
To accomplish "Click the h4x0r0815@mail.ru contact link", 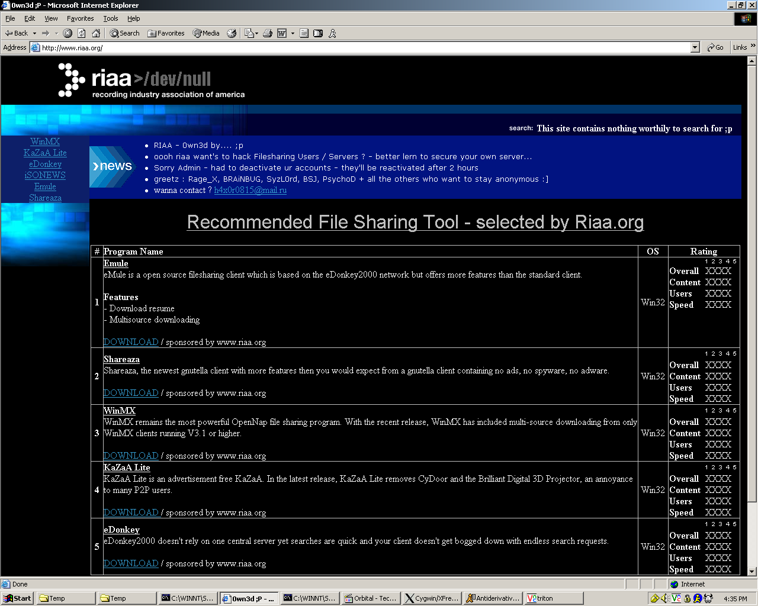I will [x=250, y=190].
